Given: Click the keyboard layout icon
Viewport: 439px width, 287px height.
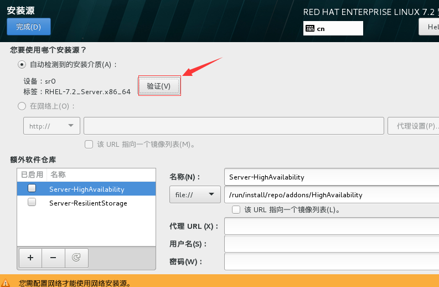Looking at the screenshot, I should pyautogui.click(x=310, y=28).
